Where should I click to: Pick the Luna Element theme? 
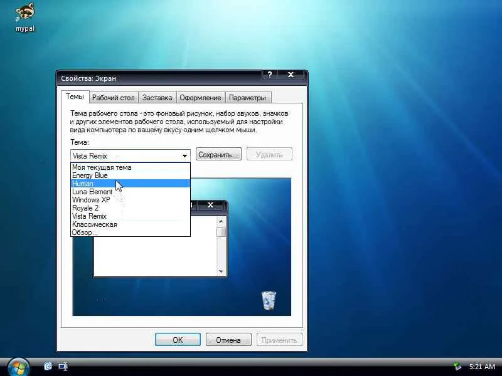pos(131,192)
